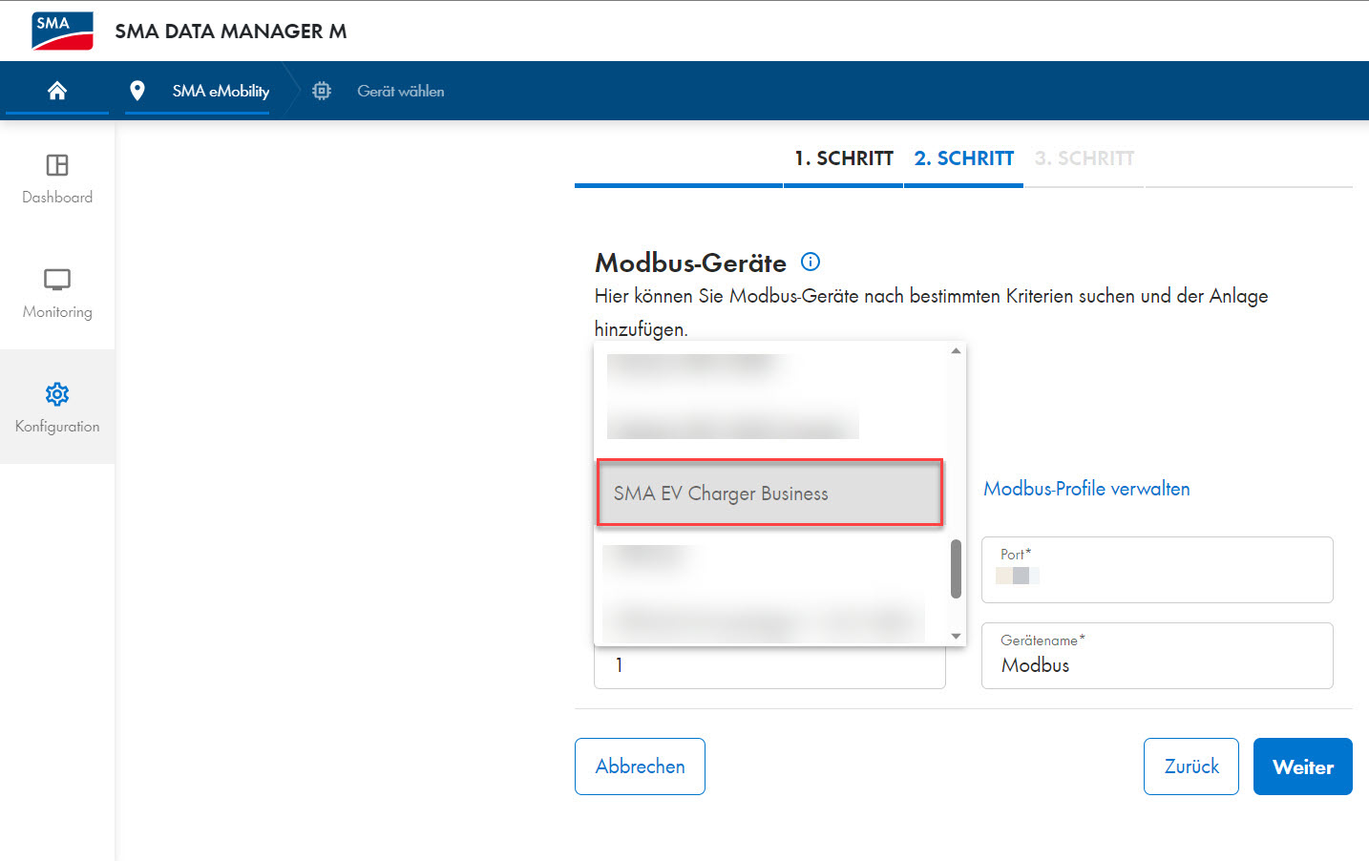
Task: Click the dropdown list's scrollbar thumb
Action: point(956,569)
